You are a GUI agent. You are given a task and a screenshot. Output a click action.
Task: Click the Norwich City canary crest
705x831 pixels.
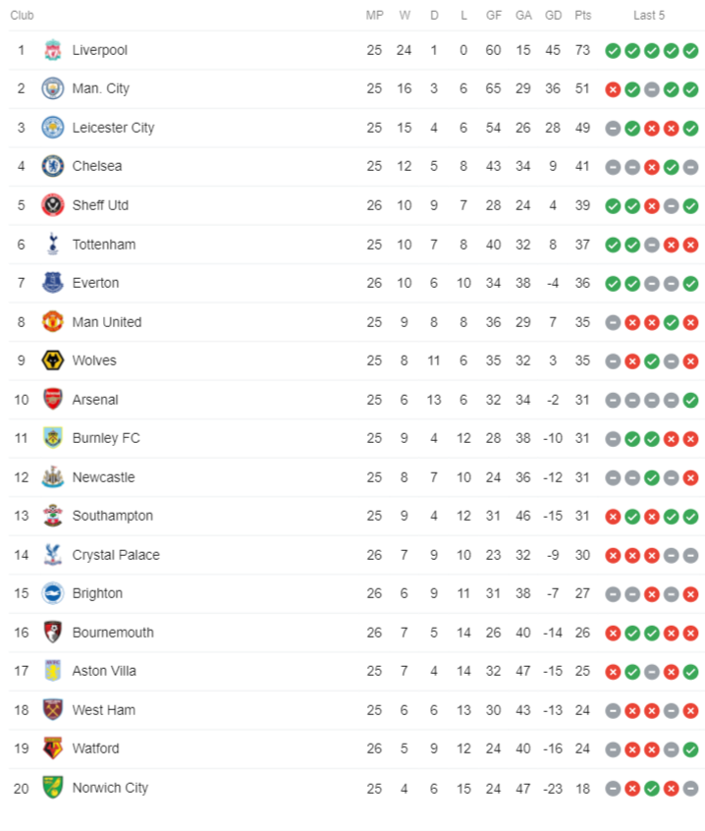pyautogui.click(x=52, y=788)
